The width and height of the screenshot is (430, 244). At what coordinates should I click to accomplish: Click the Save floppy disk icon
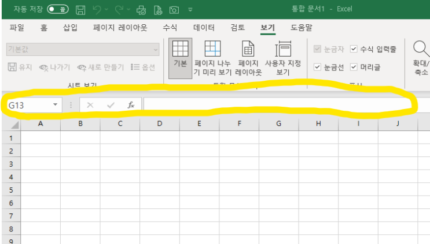80,10
